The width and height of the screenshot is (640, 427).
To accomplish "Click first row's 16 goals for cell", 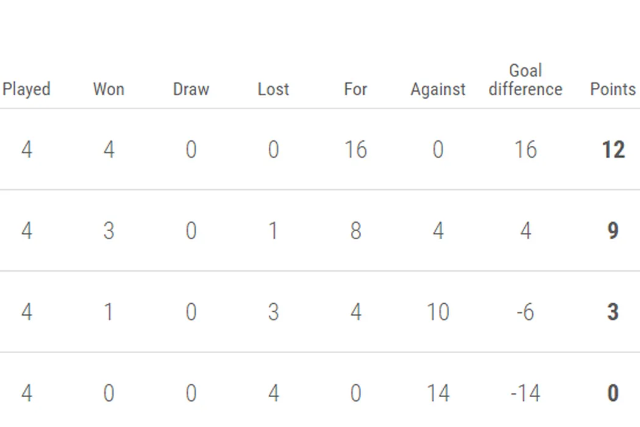I will click(355, 149).
